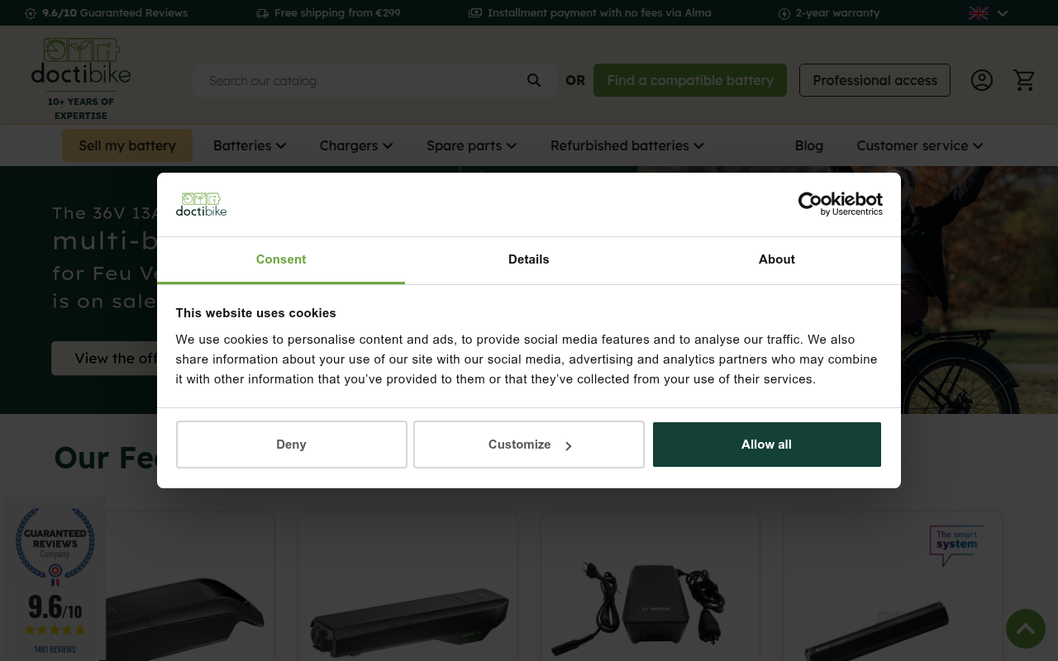
Task: Expand the Chargers menu
Action: (x=356, y=145)
